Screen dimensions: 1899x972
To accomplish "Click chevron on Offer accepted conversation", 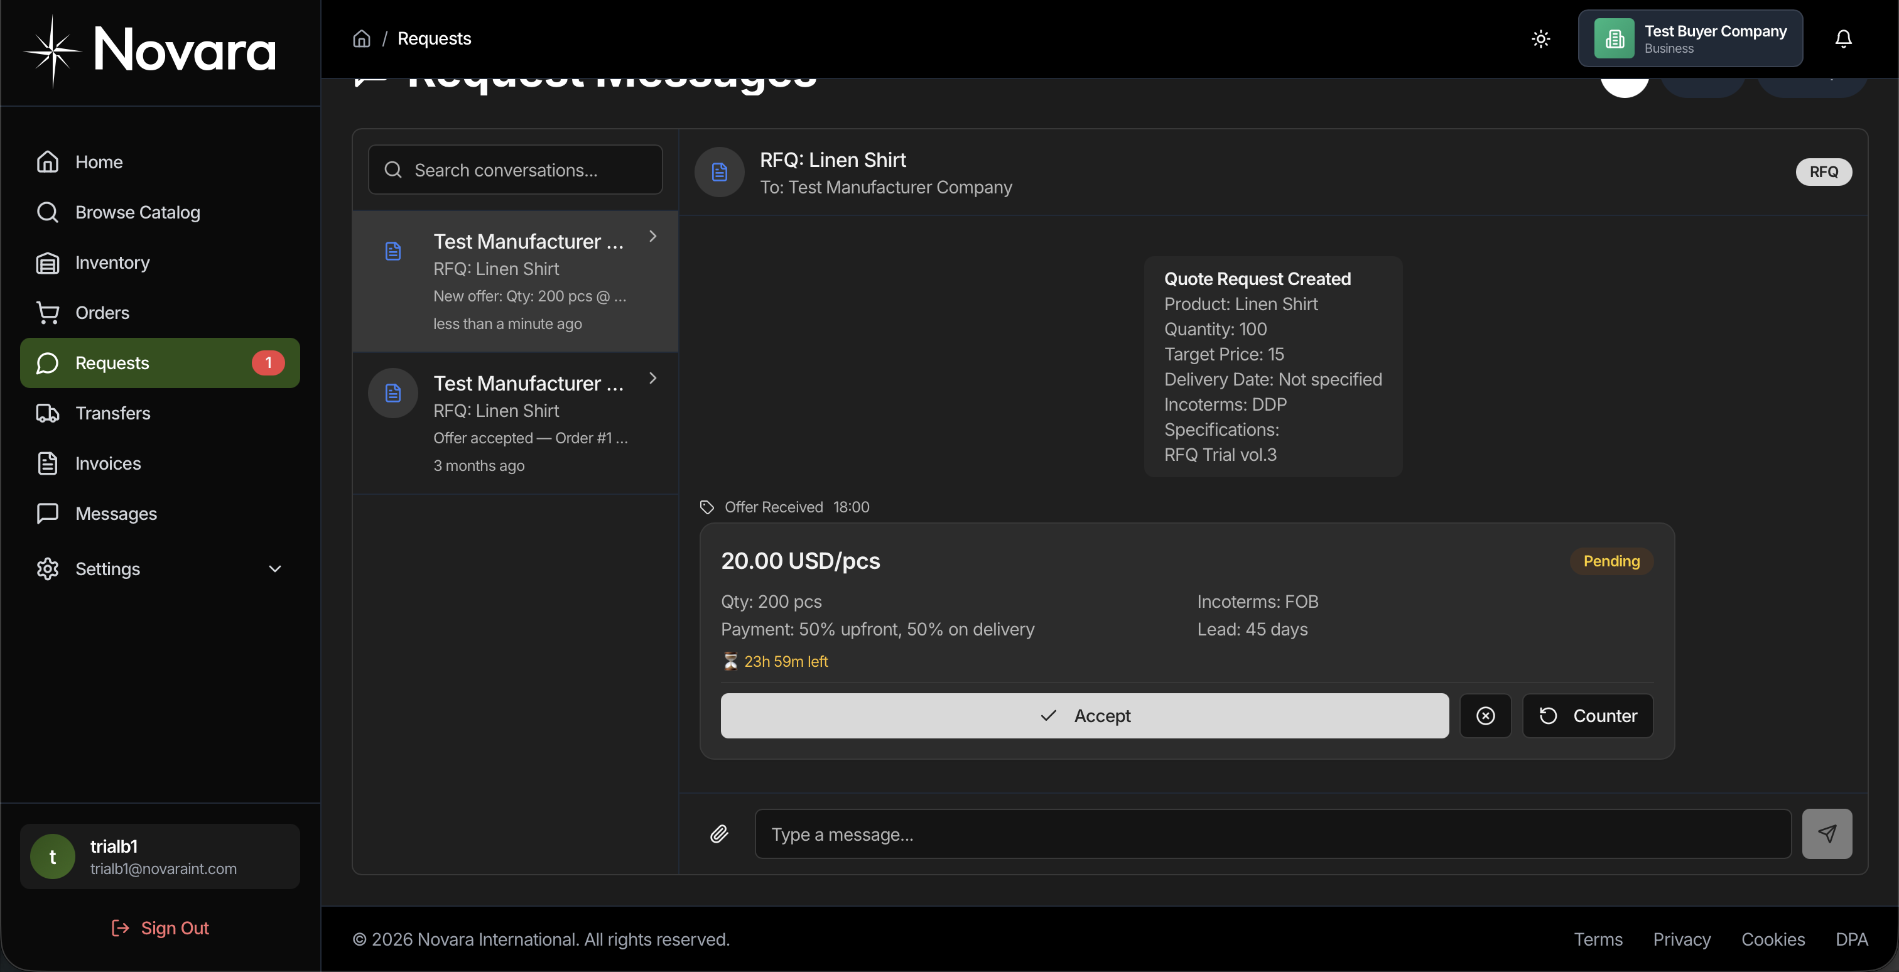I will tap(652, 378).
